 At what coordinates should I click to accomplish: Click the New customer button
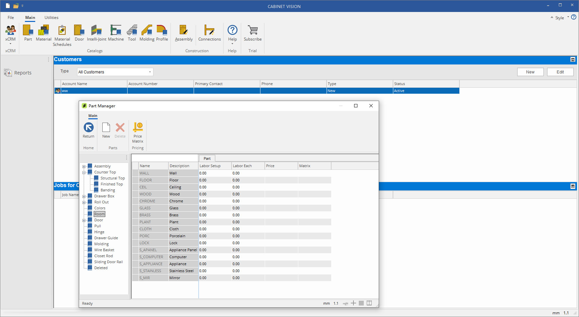click(x=530, y=72)
